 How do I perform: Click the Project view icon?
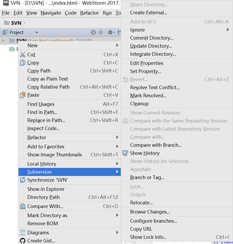tap(5, 32)
